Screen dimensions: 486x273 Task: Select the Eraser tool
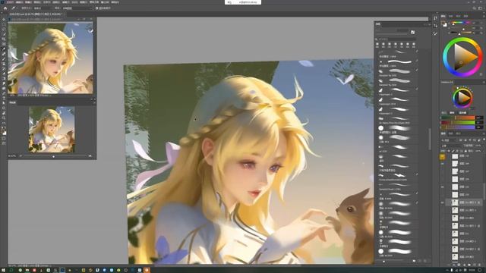tap(4, 74)
